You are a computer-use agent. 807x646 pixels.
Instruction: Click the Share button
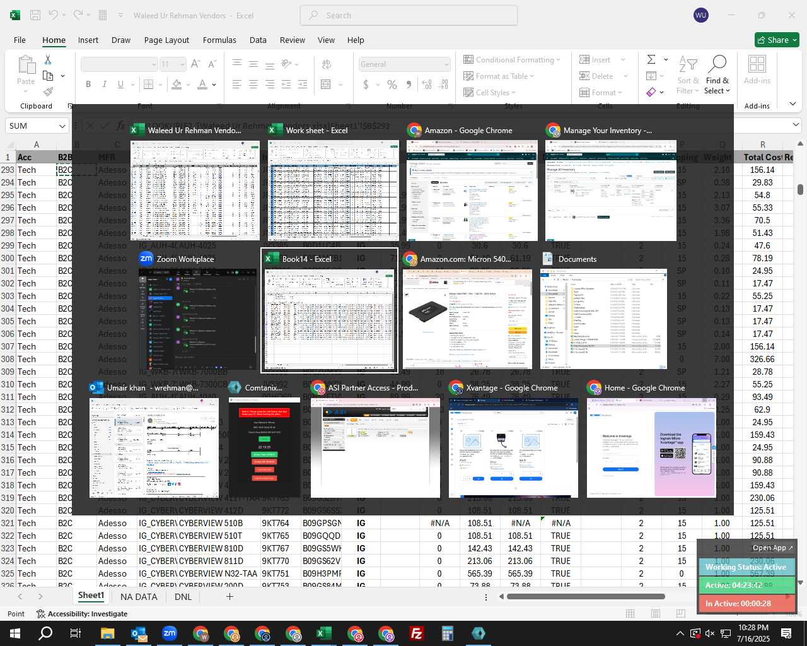(x=777, y=40)
